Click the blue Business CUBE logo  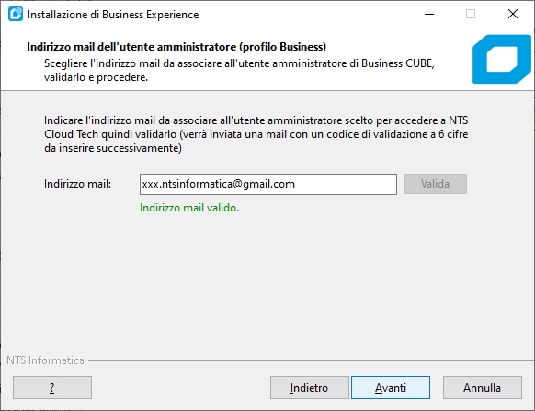[x=502, y=59]
